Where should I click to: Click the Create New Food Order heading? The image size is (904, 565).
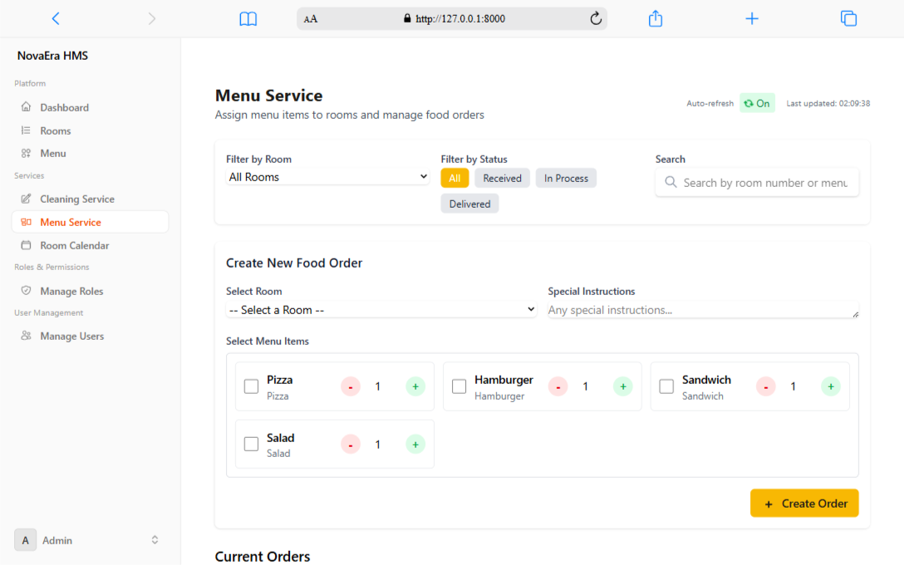(294, 263)
